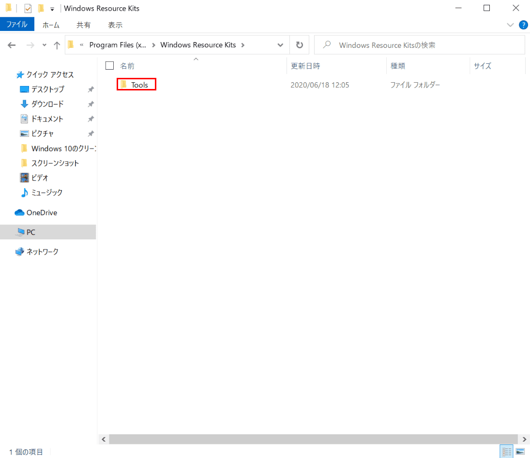
Task: Tick the select-all checkbox in header
Action: pyautogui.click(x=109, y=65)
